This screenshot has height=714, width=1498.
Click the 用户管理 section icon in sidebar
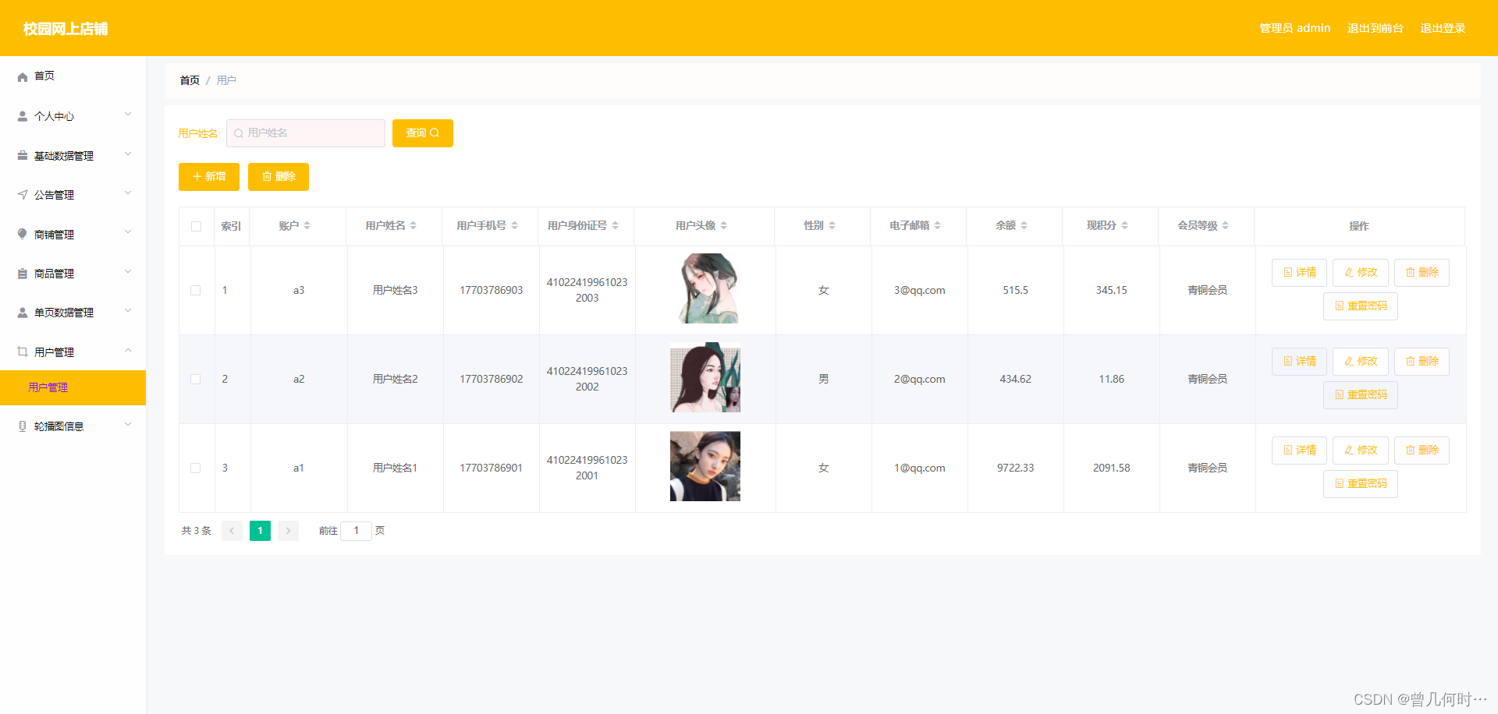[x=21, y=351]
